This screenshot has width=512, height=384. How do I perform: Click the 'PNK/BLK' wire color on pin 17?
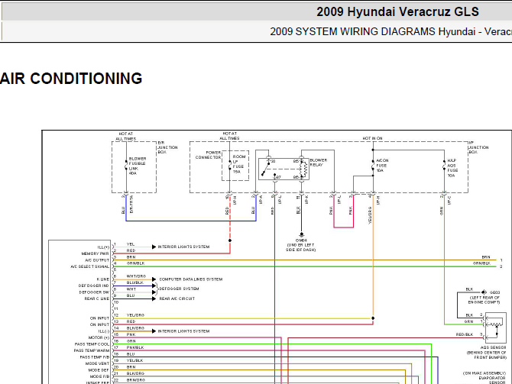click(135, 347)
